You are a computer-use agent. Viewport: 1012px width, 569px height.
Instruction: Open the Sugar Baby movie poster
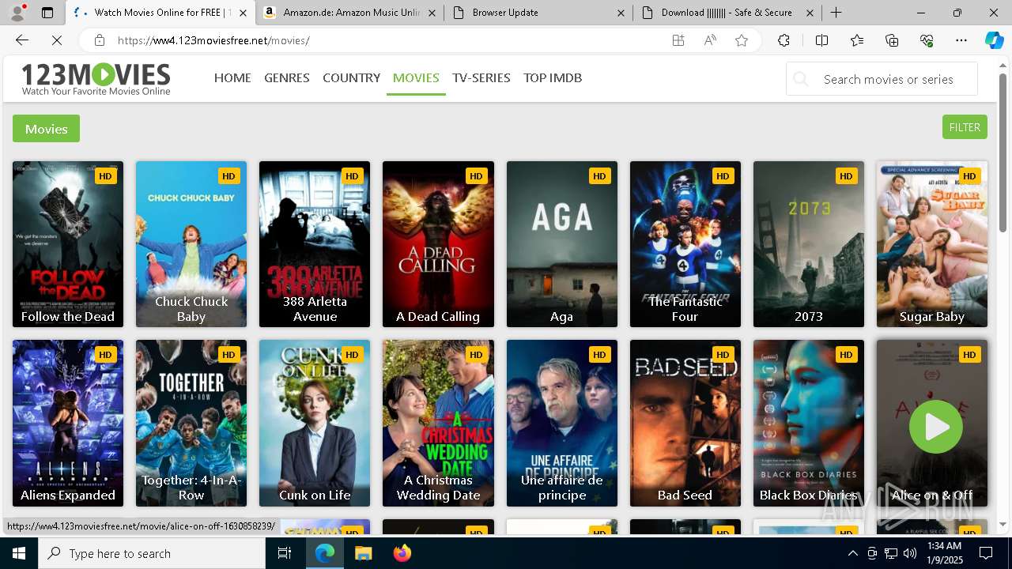(x=932, y=244)
